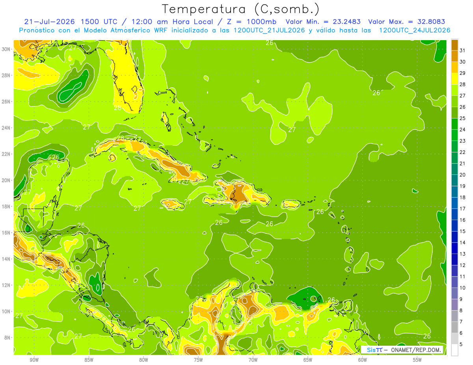Click the colorbar label 8
The width and height of the screenshot is (473, 365).
point(461,310)
